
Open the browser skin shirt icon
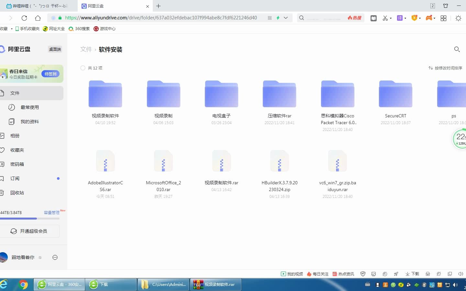tap(446, 6)
